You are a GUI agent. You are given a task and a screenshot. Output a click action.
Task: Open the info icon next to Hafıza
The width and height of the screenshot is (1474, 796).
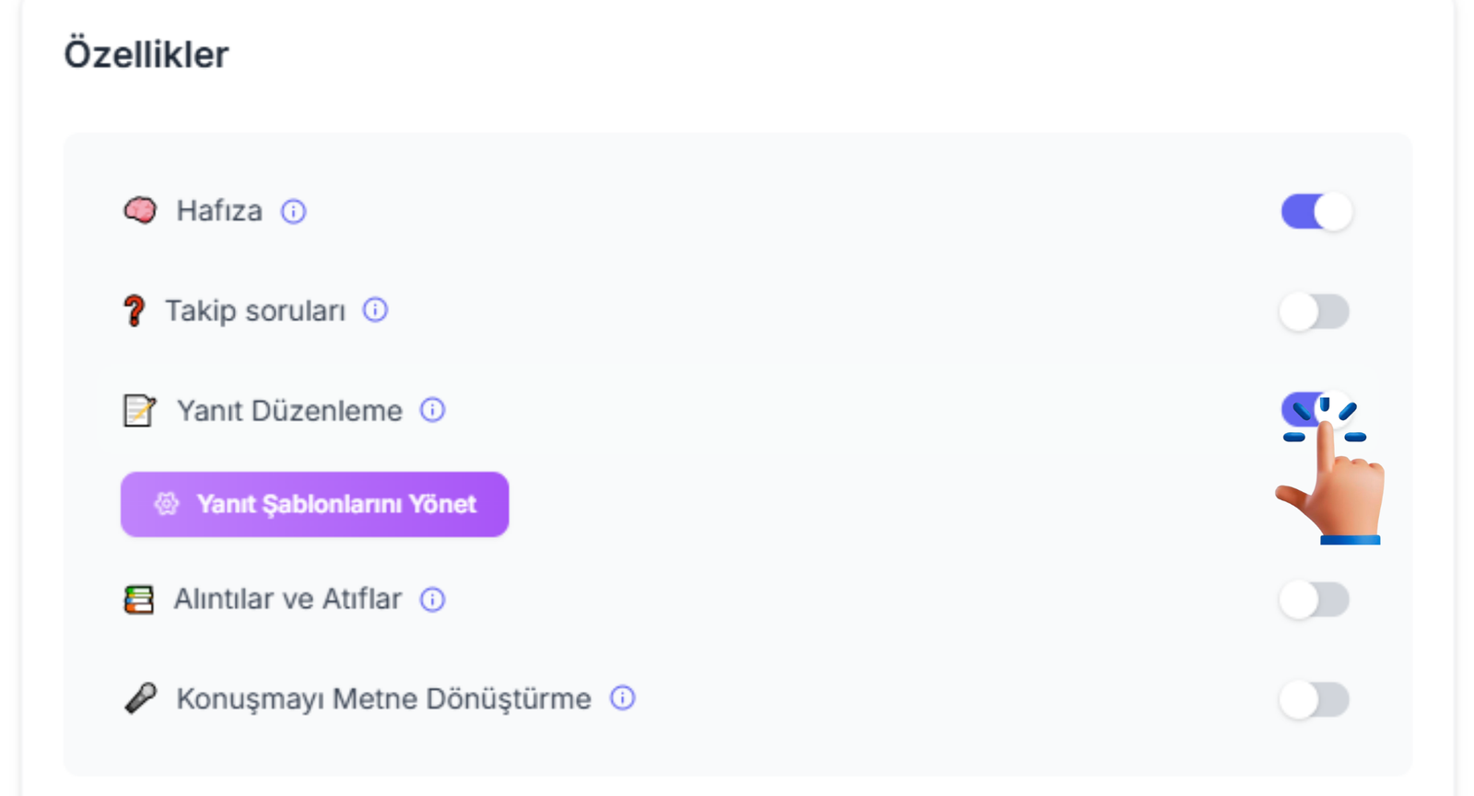click(x=294, y=212)
